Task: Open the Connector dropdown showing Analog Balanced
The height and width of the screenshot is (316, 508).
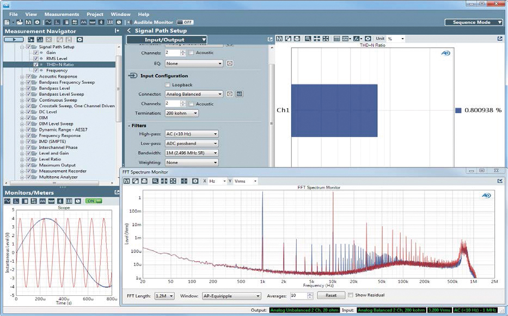Action: [x=194, y=94]
